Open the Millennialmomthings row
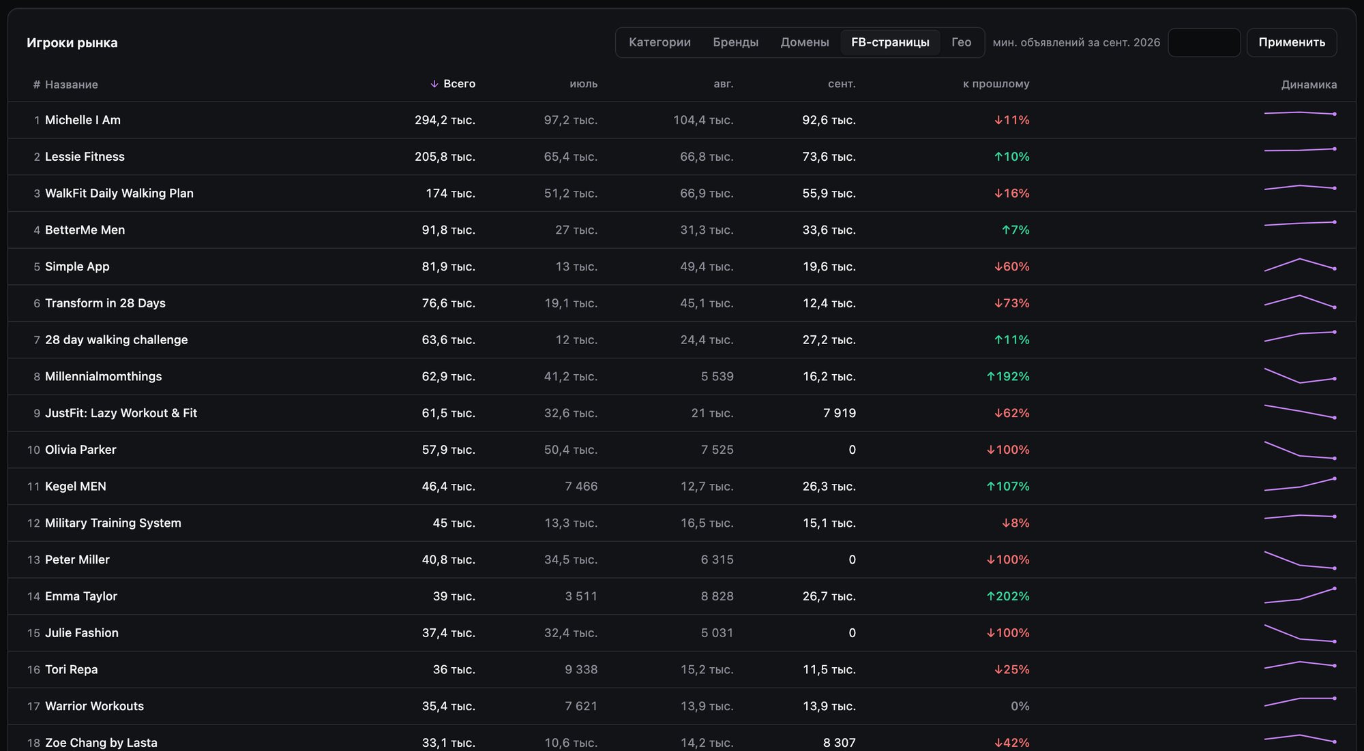This screenshot has width=1364, height=751. (x=682, y=377)
